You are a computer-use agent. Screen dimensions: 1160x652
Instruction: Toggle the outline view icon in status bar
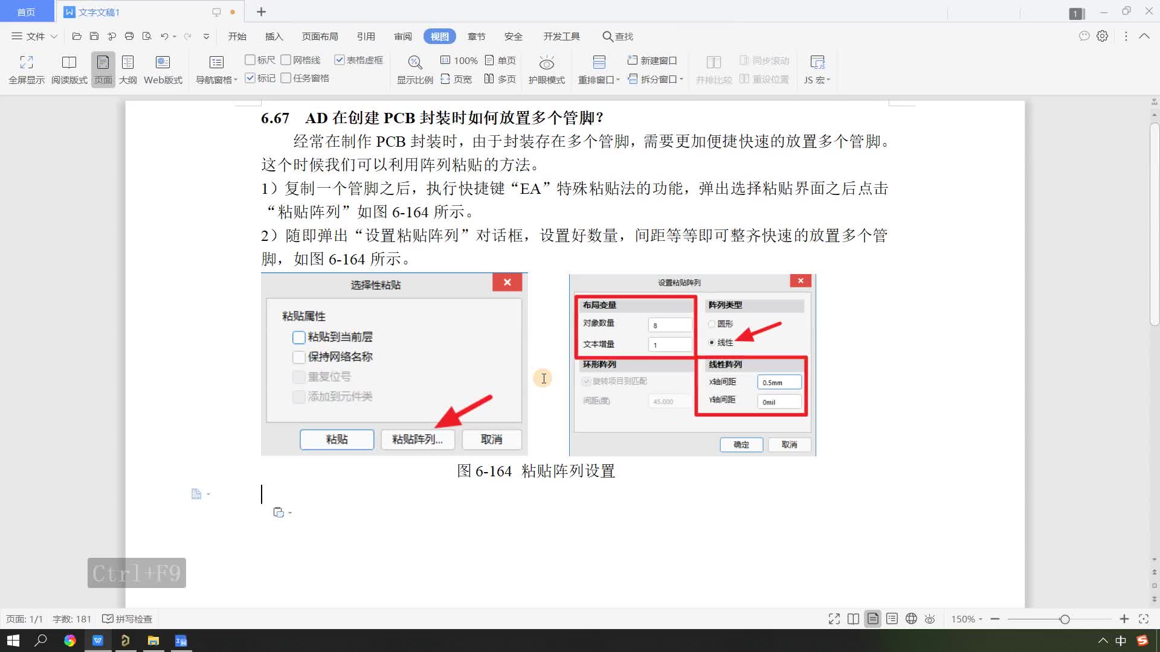point(892,619)
